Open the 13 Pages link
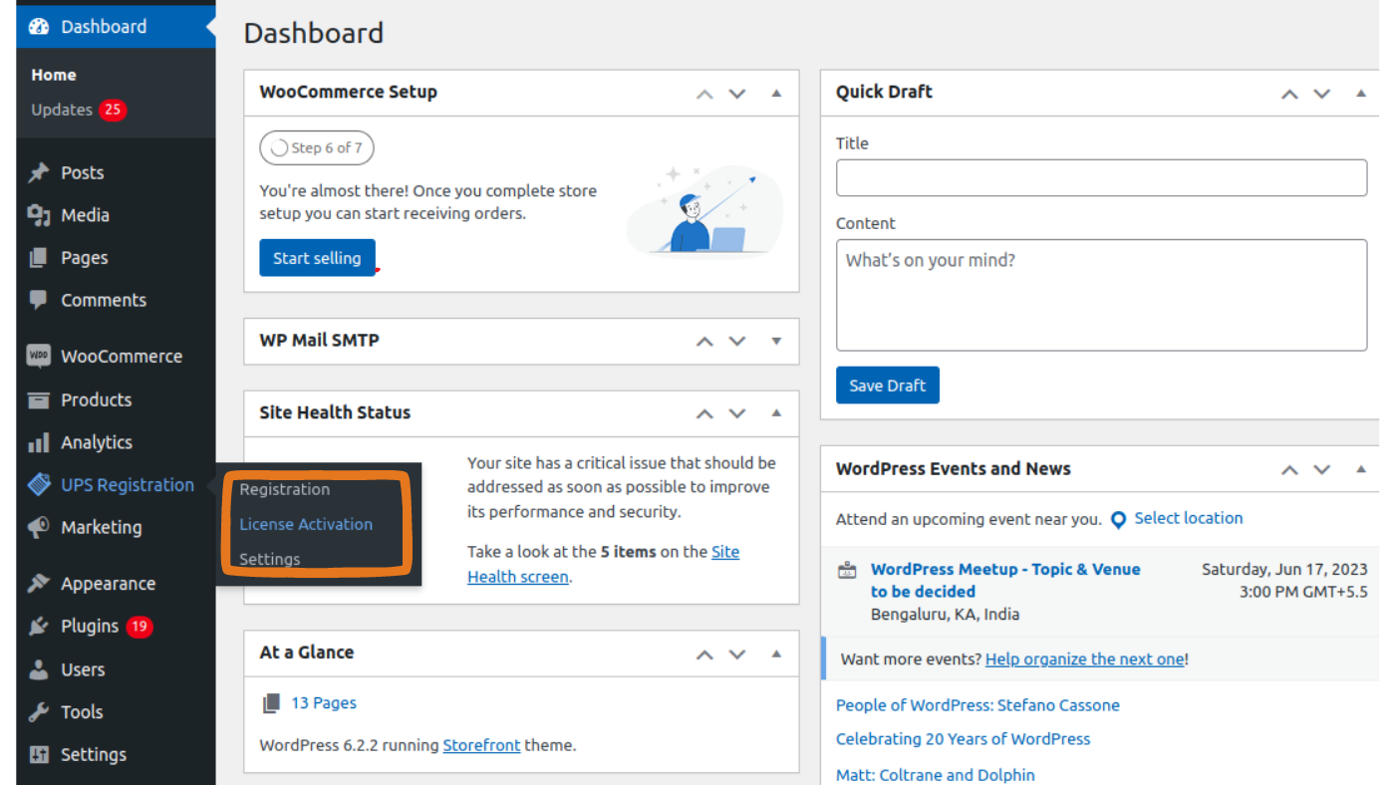Viewport: 1395px width, 785px height. 324,703
